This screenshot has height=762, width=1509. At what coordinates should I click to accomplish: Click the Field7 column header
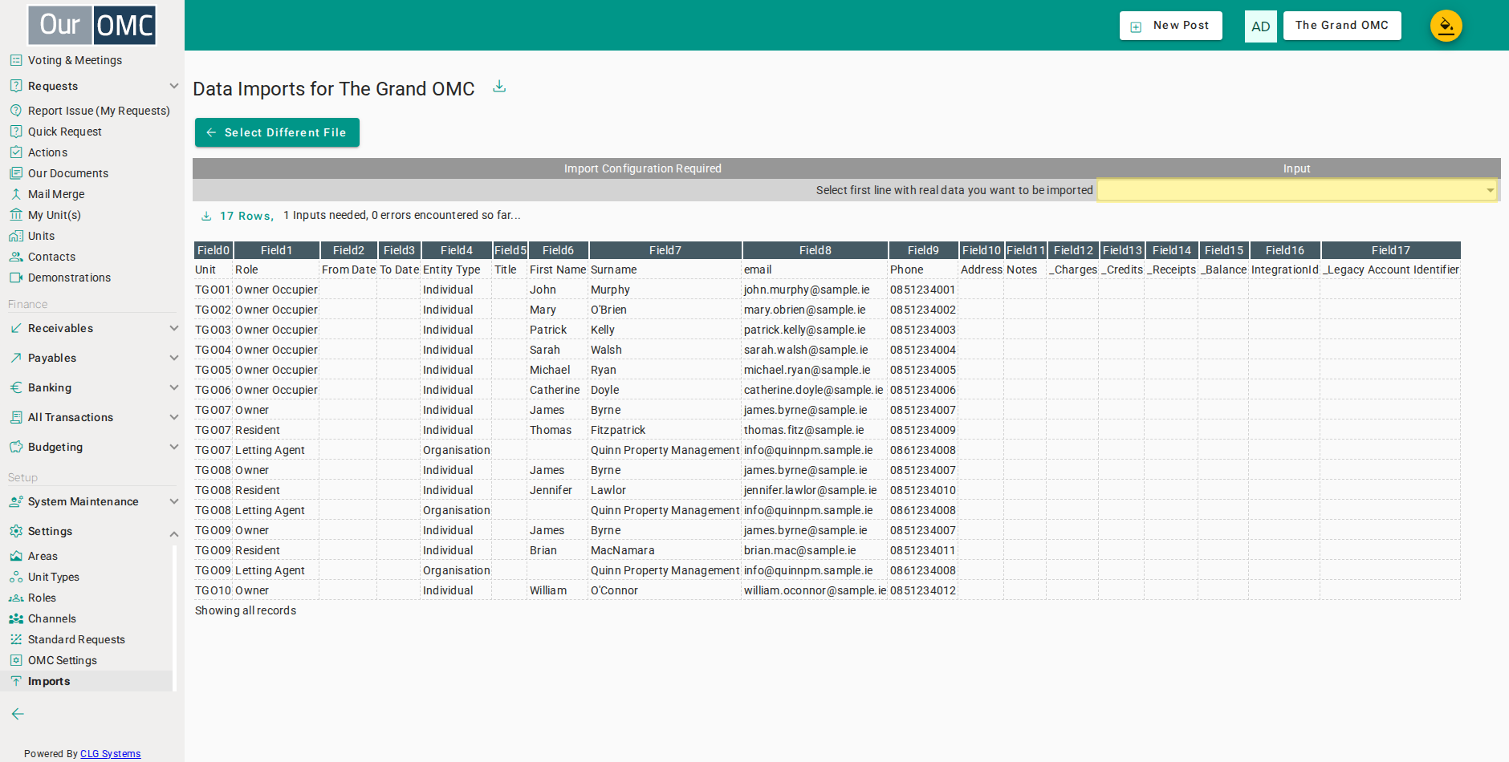pos(665,250)
